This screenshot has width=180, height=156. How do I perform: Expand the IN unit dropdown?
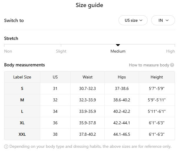[x=163, y=20]
